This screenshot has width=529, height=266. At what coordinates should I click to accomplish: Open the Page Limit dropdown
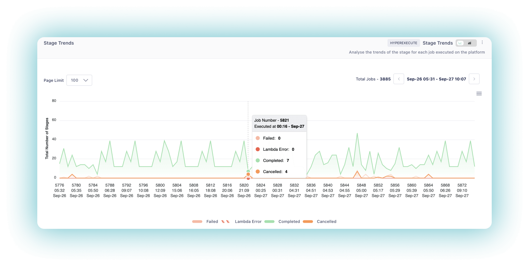[x=79, y=80]
